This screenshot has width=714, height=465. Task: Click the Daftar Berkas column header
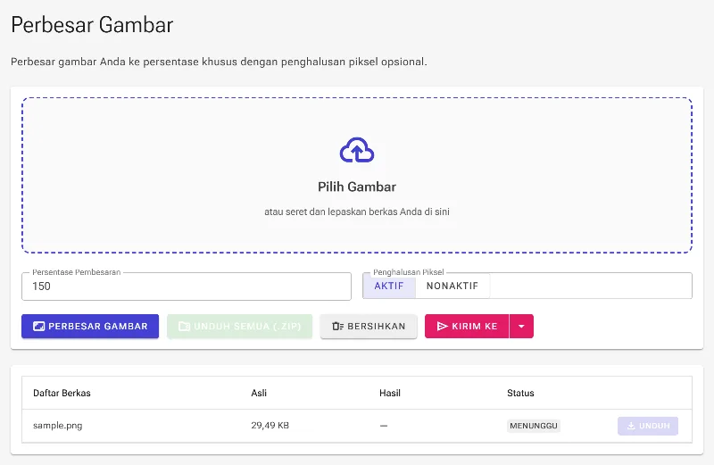coord(62,393)
